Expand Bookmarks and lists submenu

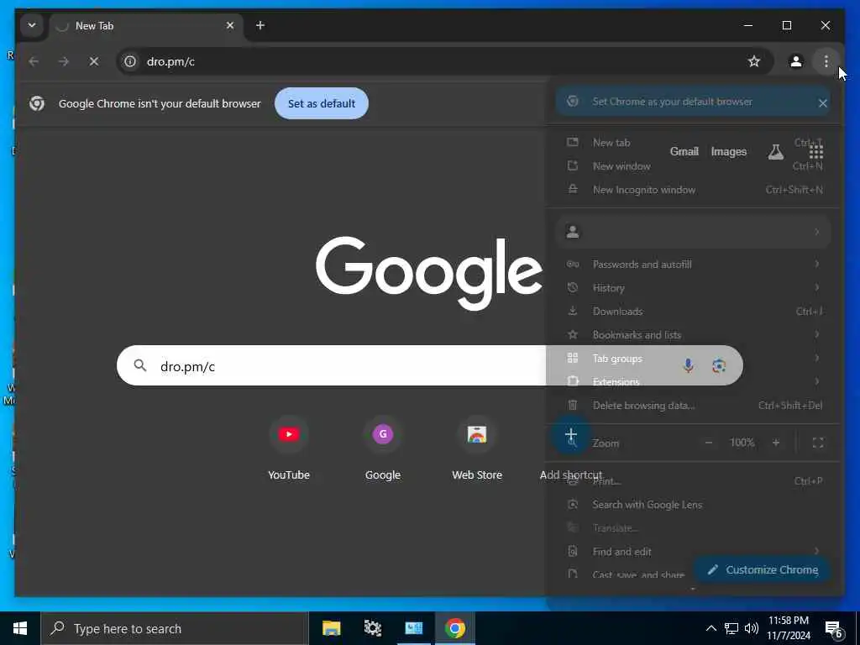point(693,335)
